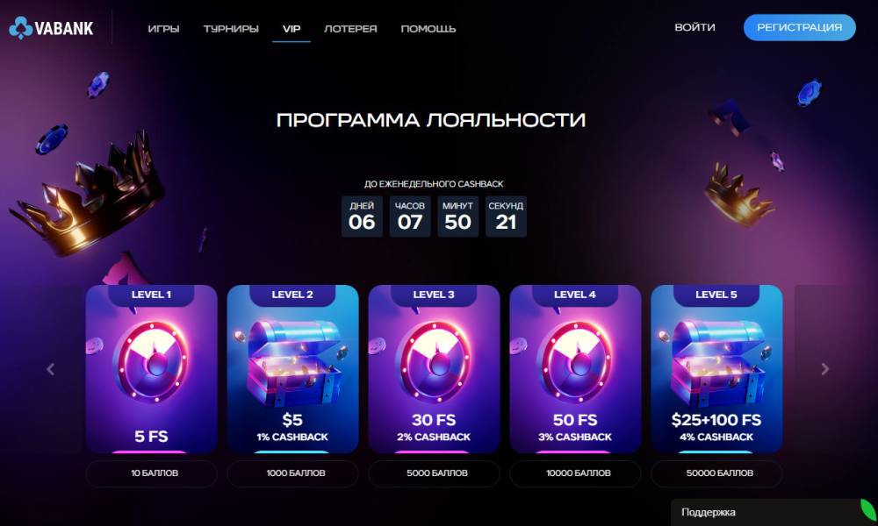This screenshot has height=526, width=878.
Task: Select the Level 1 wheel image
Action: click(x=151, y=362)
